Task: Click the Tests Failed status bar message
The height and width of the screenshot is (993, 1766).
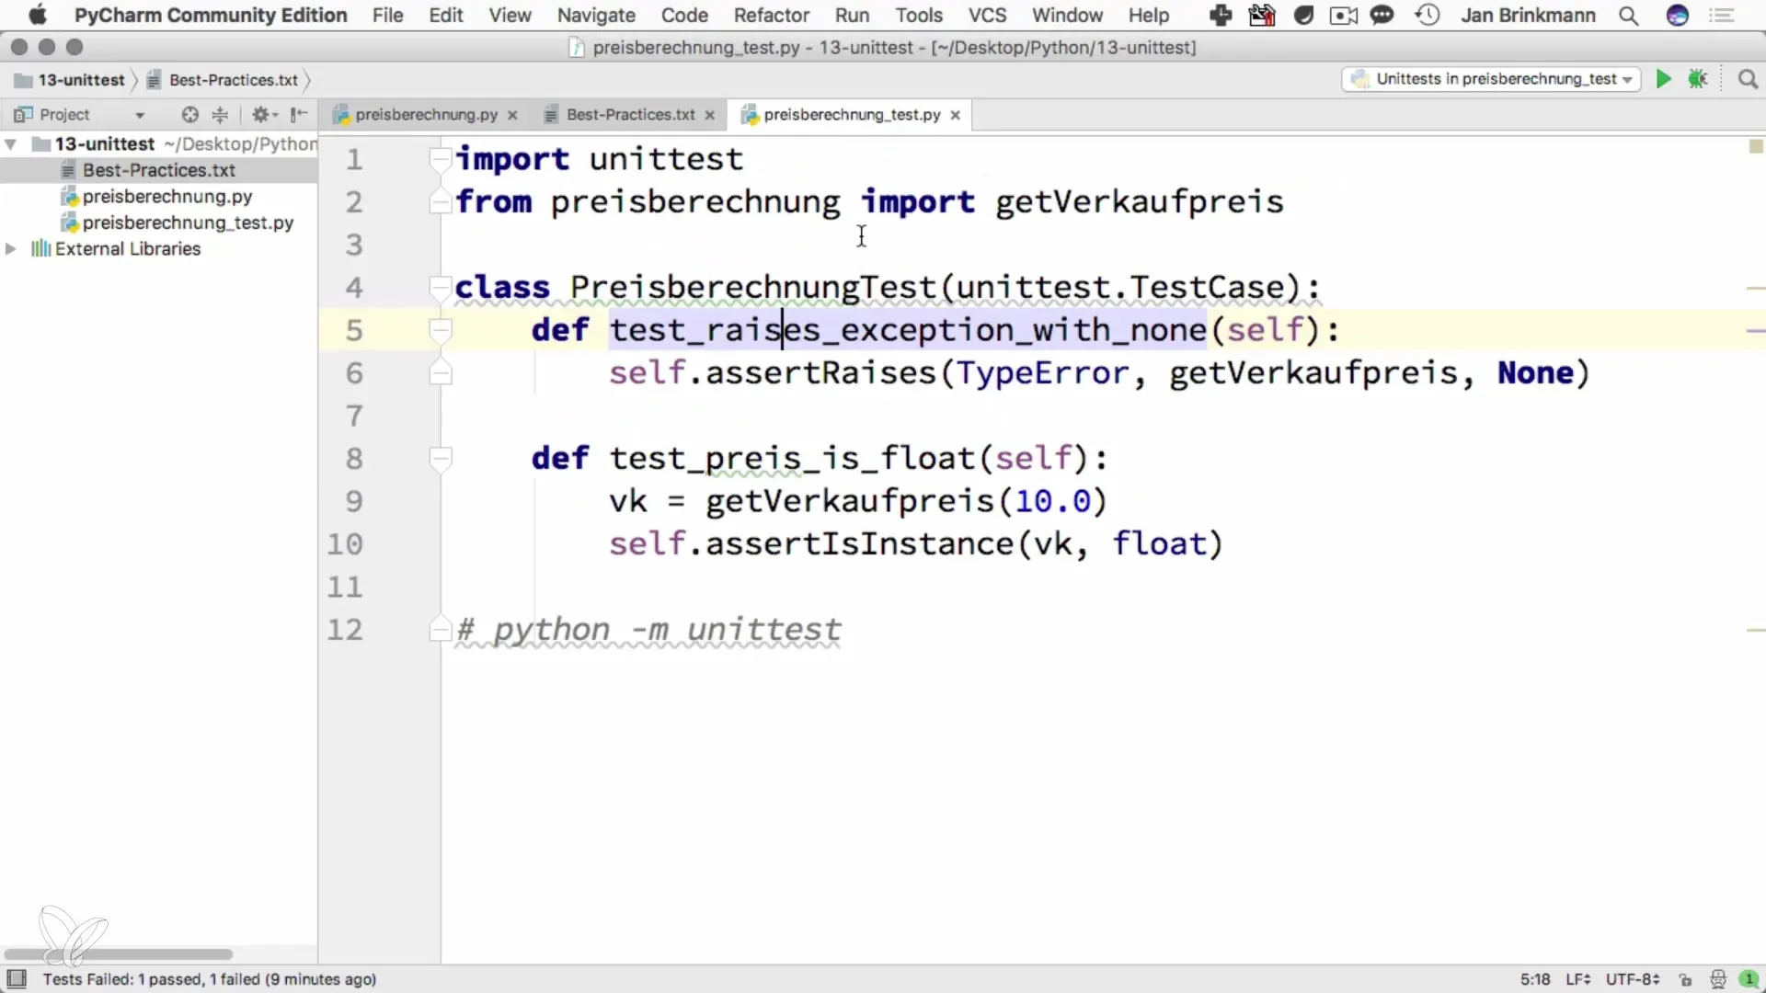Action: (x=210, y=980)
